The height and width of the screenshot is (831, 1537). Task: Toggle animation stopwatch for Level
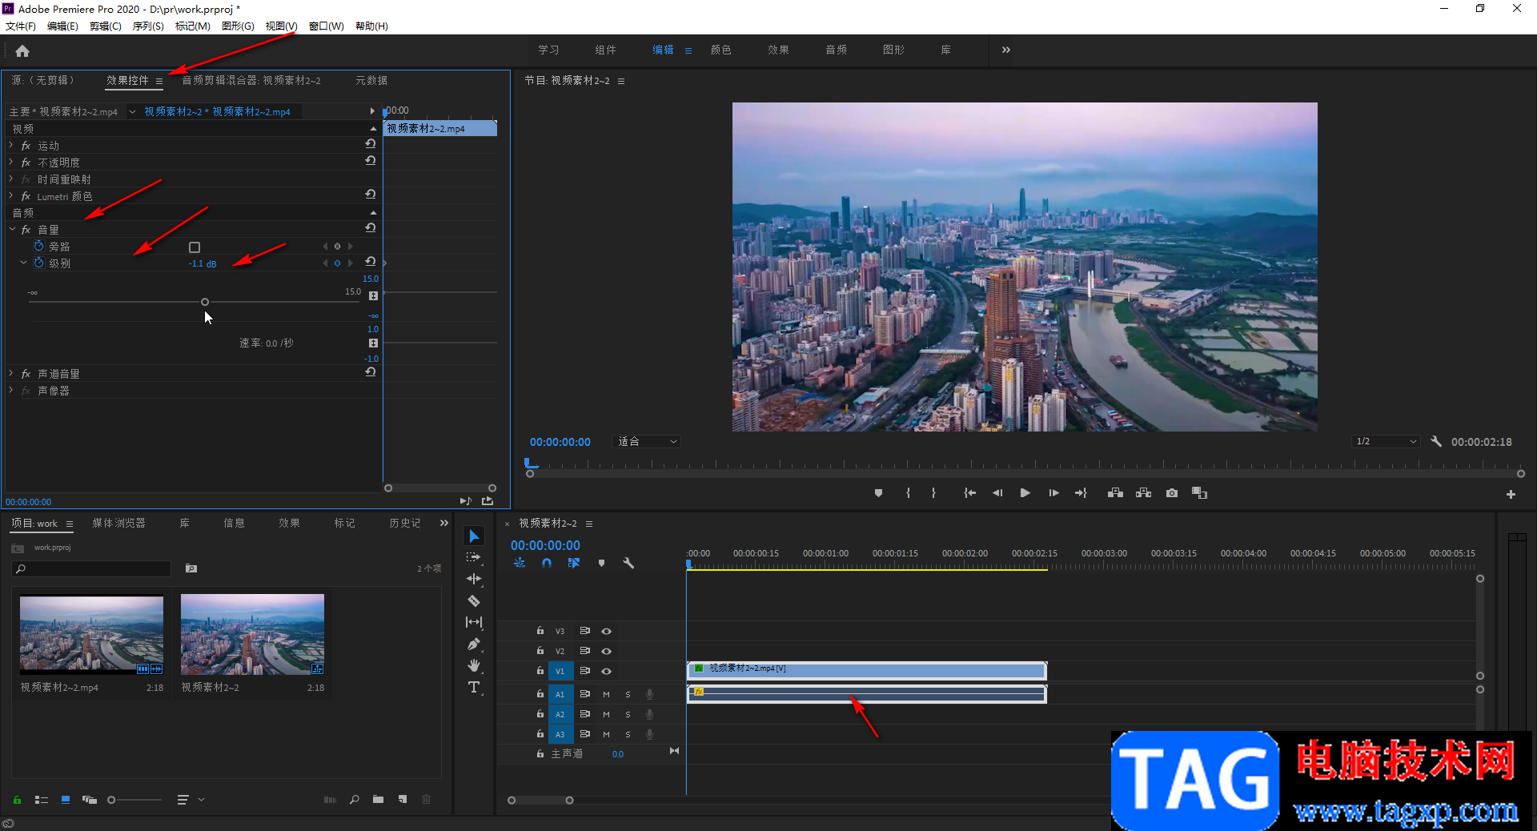(38, 263)
